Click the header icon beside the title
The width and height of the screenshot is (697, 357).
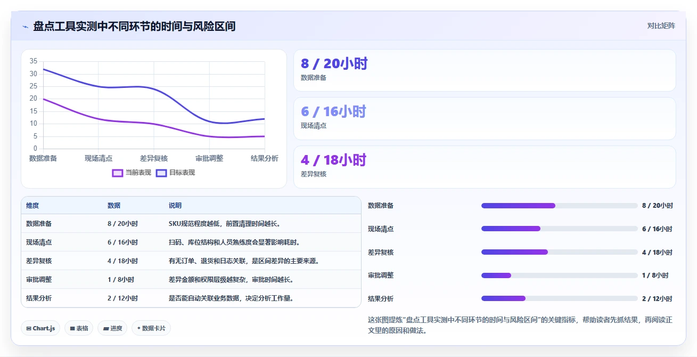[25, 27]
